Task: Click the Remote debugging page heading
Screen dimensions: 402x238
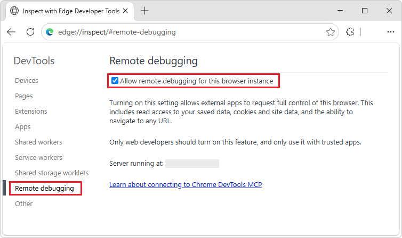Action: tap(154, 61)
